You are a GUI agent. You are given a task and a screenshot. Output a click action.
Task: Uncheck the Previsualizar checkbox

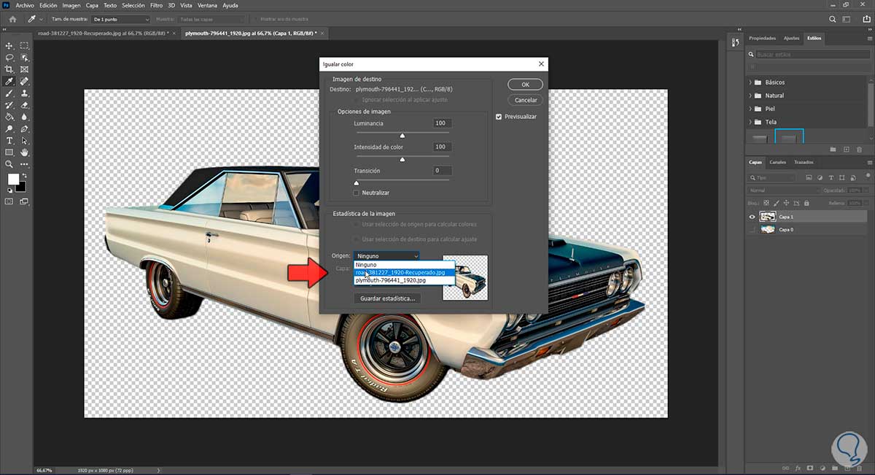click(x=499, y=116)
